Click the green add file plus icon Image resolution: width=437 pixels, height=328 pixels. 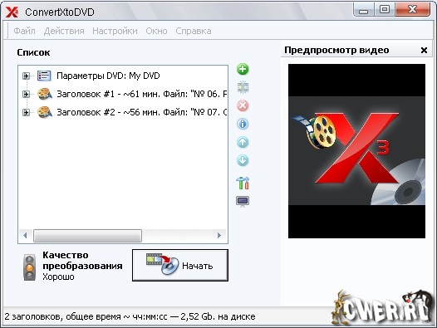243,69
